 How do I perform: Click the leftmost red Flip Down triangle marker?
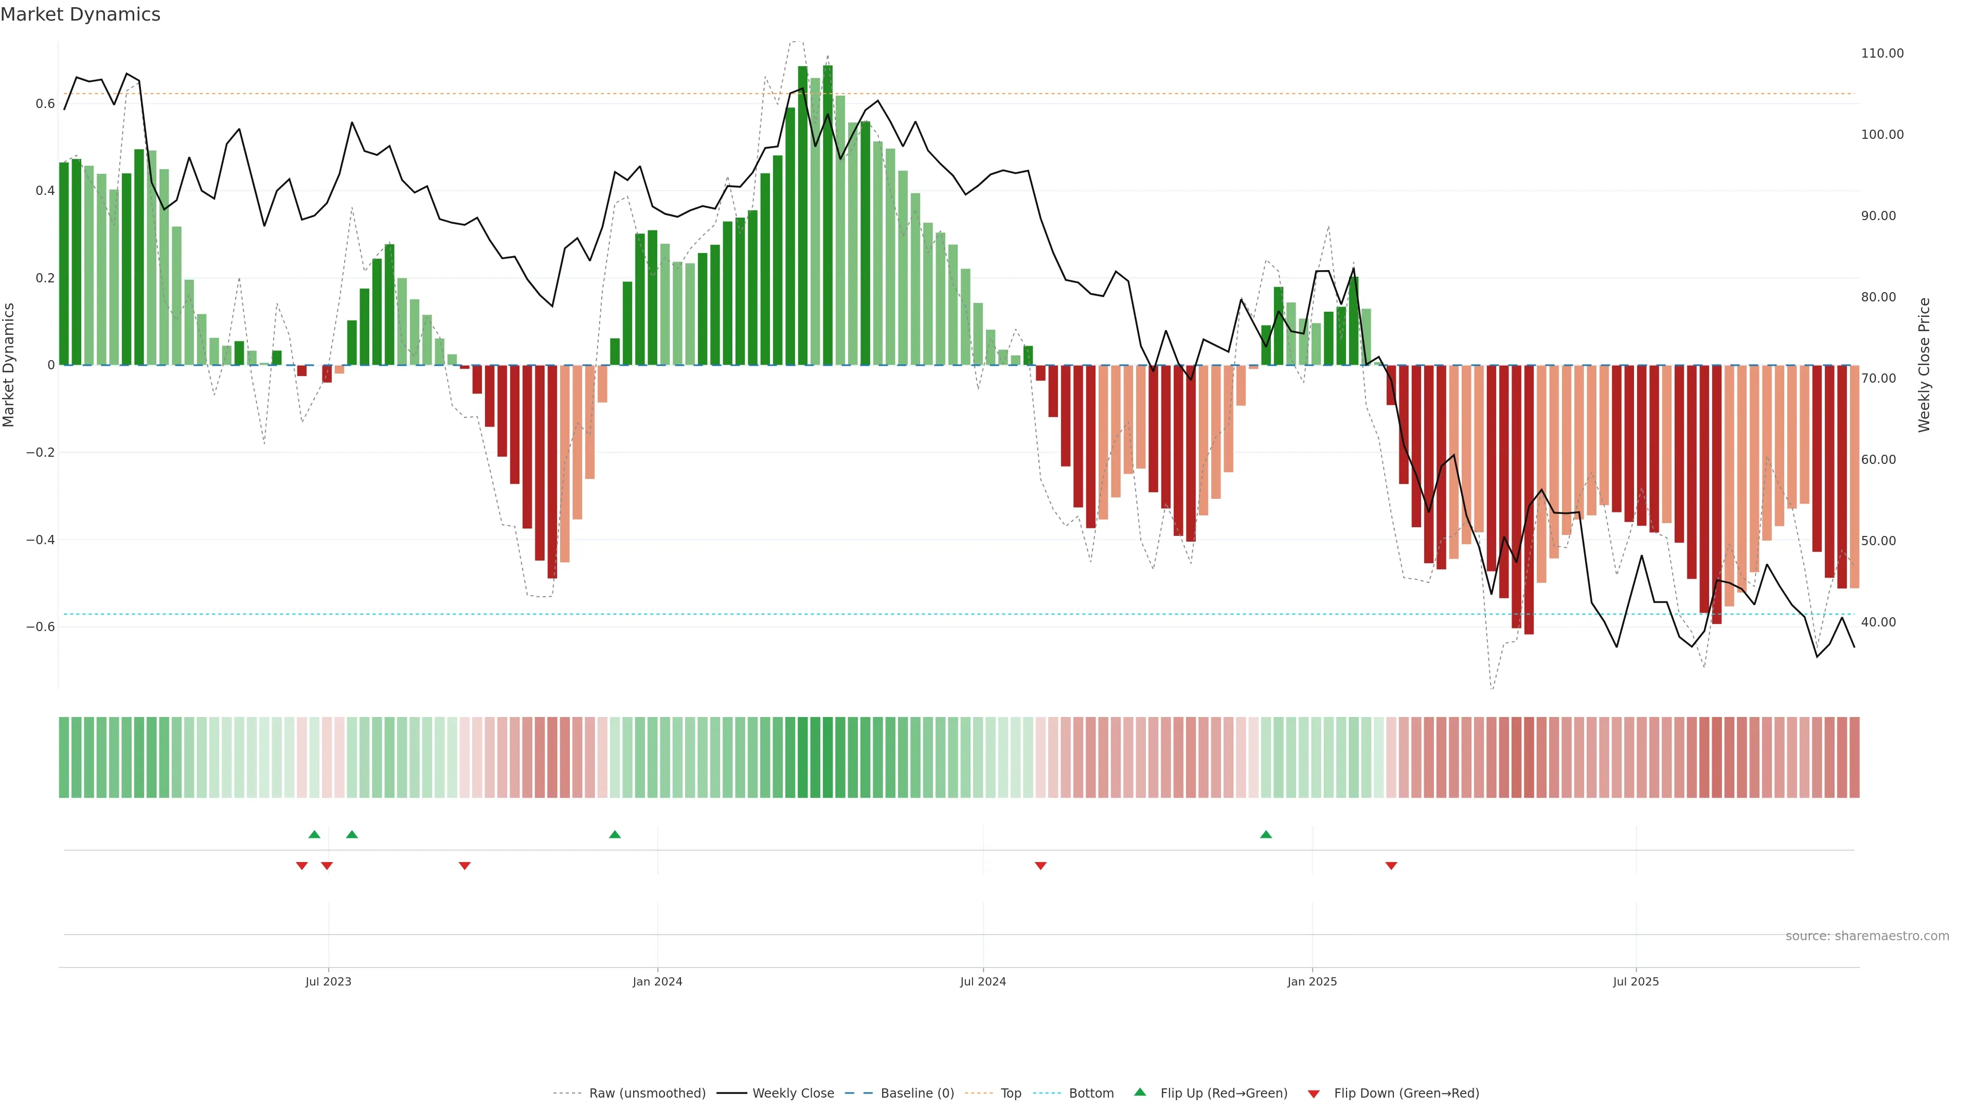(302, 866)
